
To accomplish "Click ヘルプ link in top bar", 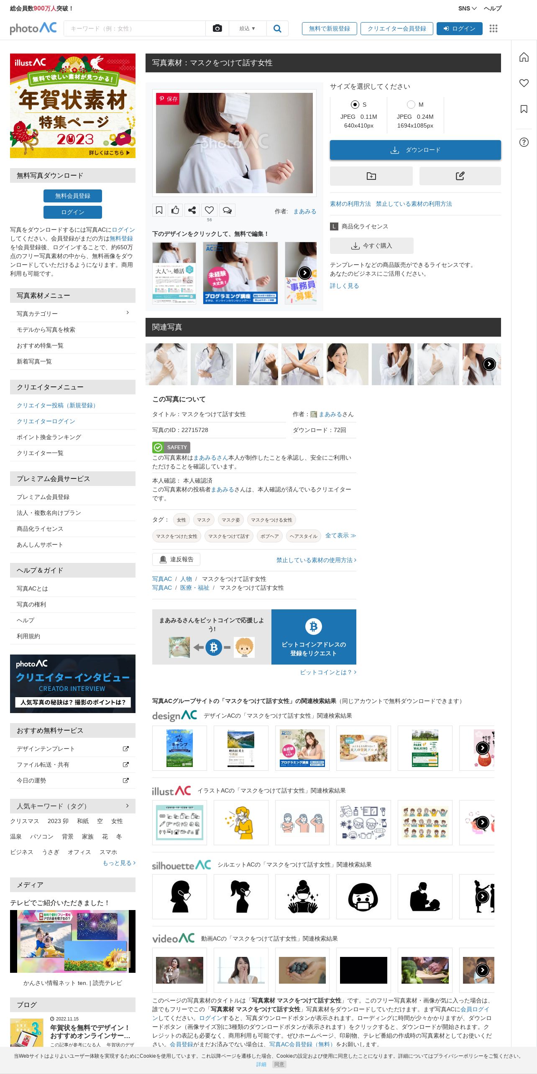I will tap(493, 8).
